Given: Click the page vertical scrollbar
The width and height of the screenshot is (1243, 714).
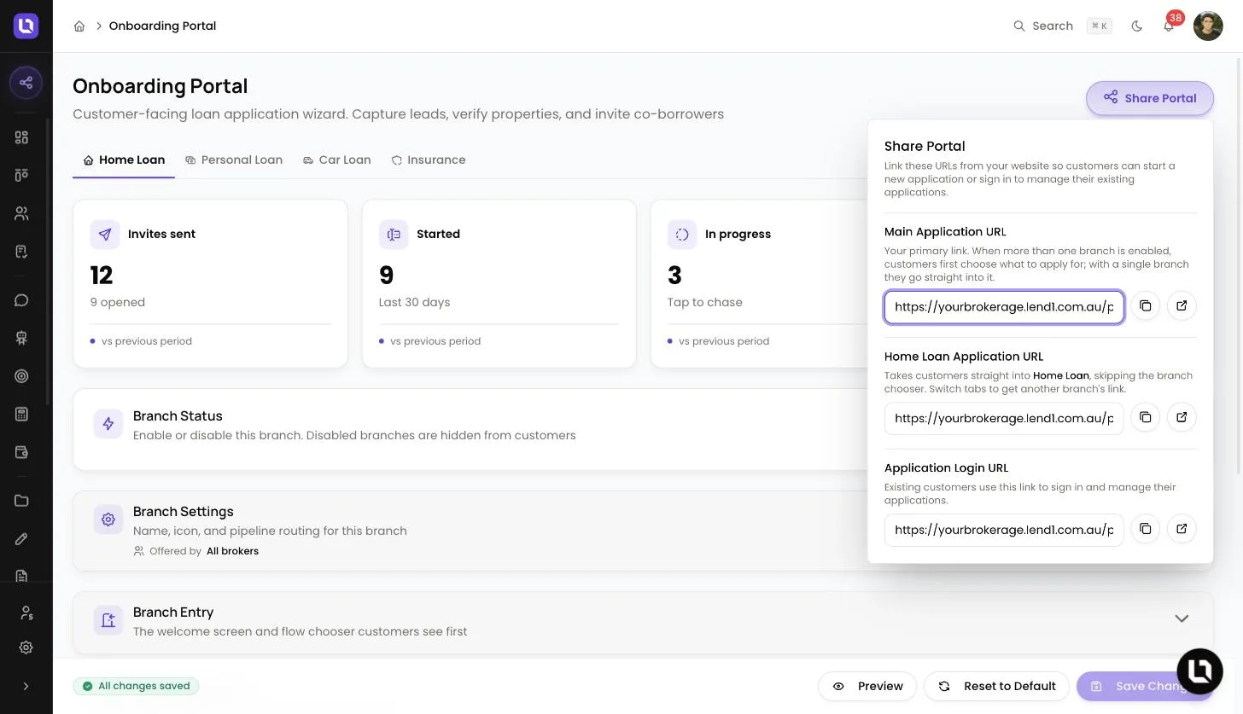Looking at the screenshot, I should (1239, 264).
